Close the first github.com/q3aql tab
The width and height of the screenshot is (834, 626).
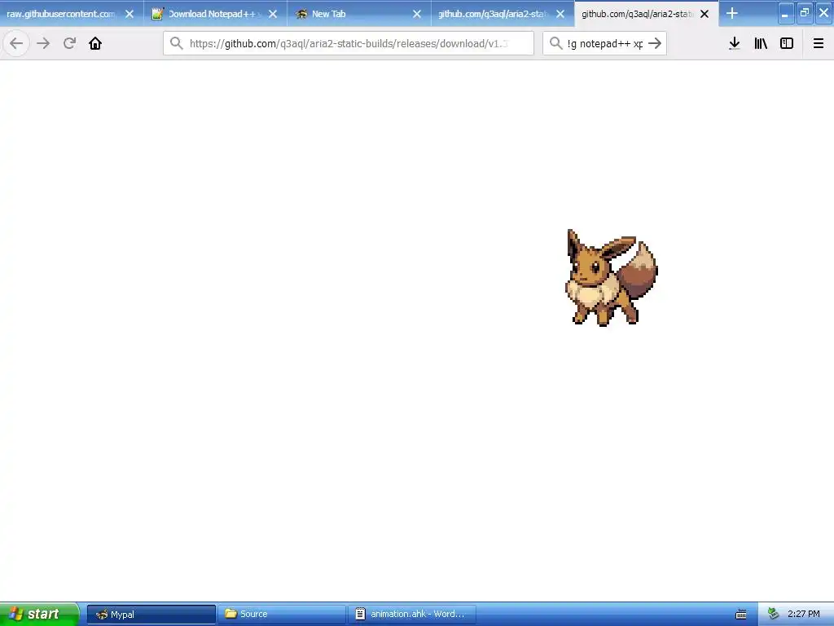560,14
